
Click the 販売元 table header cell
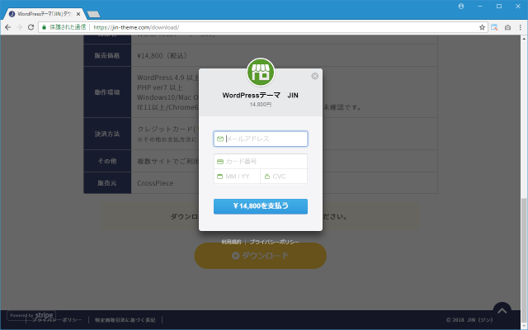[x=107, y=183]
